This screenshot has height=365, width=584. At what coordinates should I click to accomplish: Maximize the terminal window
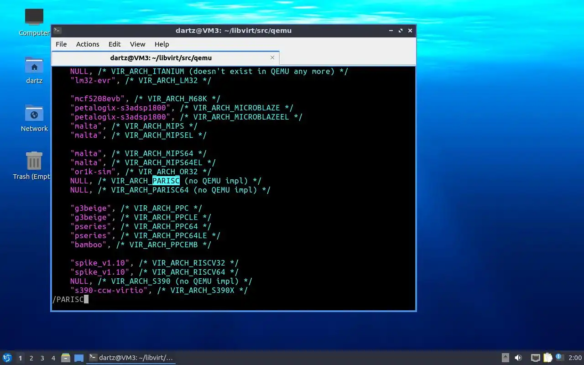coord(401,31)
